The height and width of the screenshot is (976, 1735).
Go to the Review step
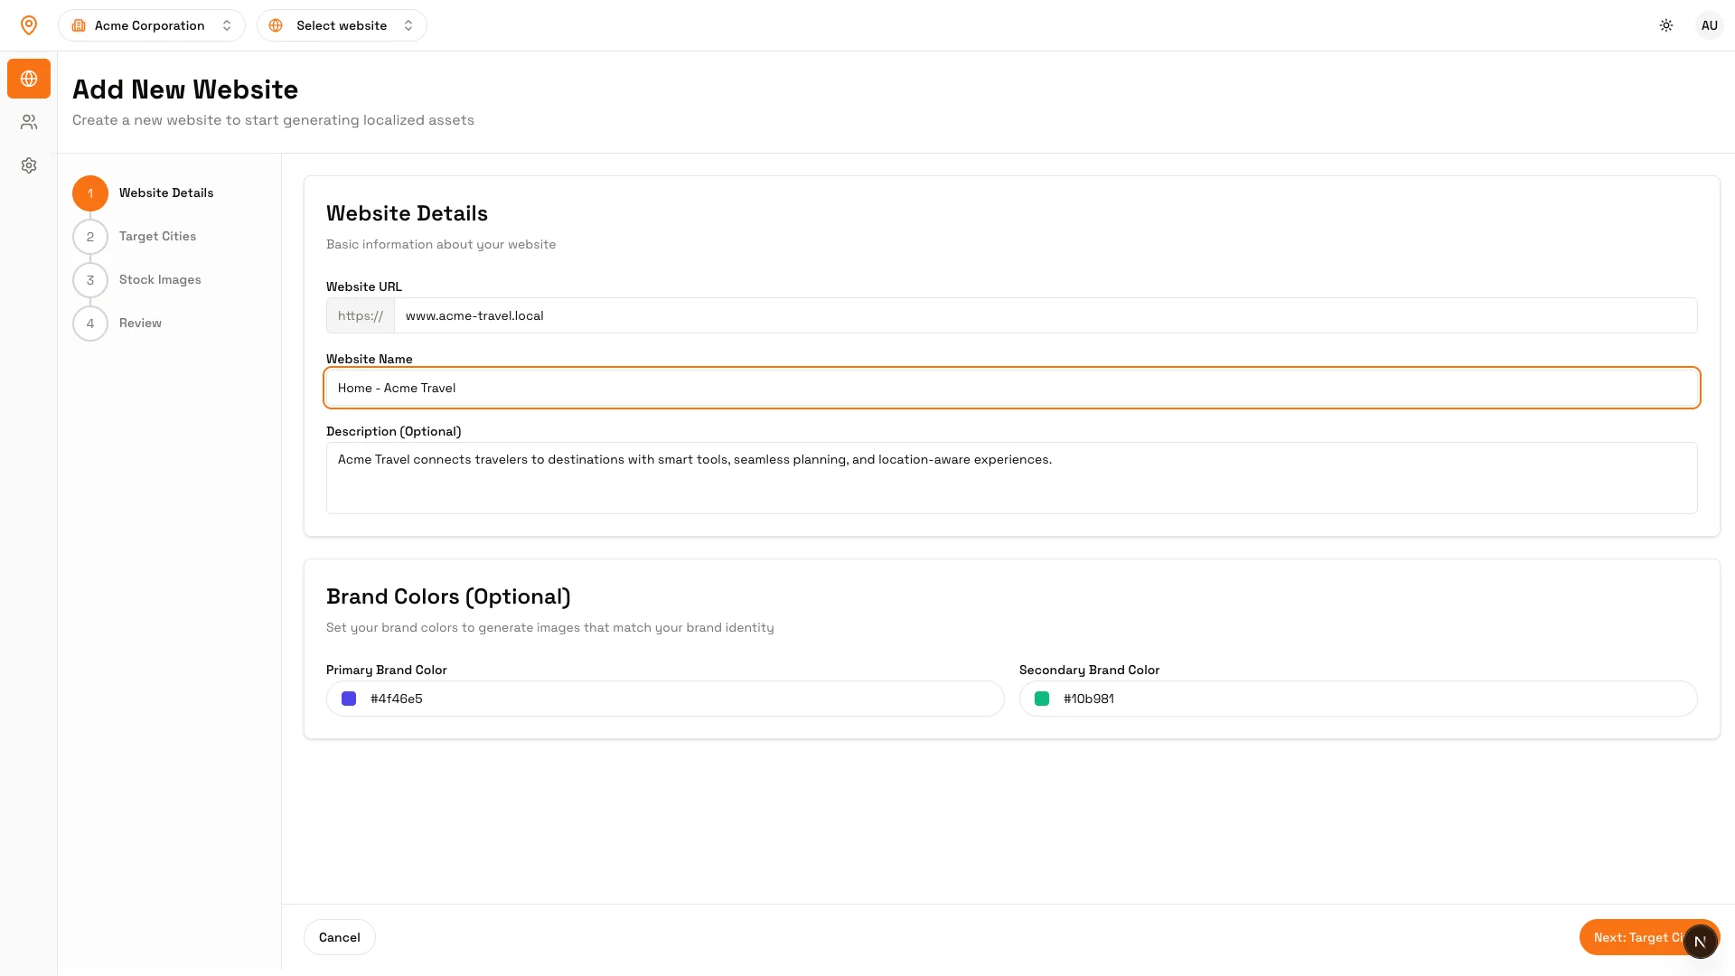click(x=140, y=324)
